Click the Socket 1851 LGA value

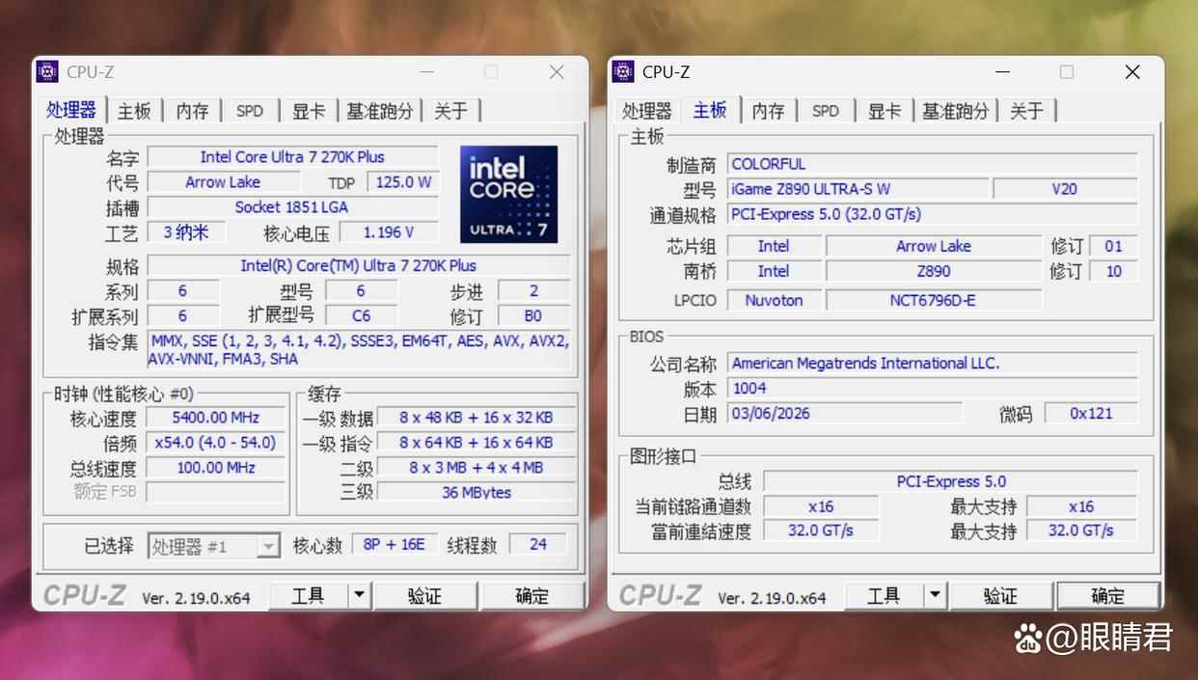click(x=292, y=207)
